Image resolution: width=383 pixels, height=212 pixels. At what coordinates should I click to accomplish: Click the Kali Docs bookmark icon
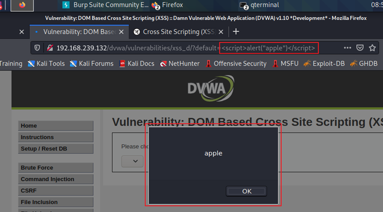pyautogui.click(x=122, y=64)
